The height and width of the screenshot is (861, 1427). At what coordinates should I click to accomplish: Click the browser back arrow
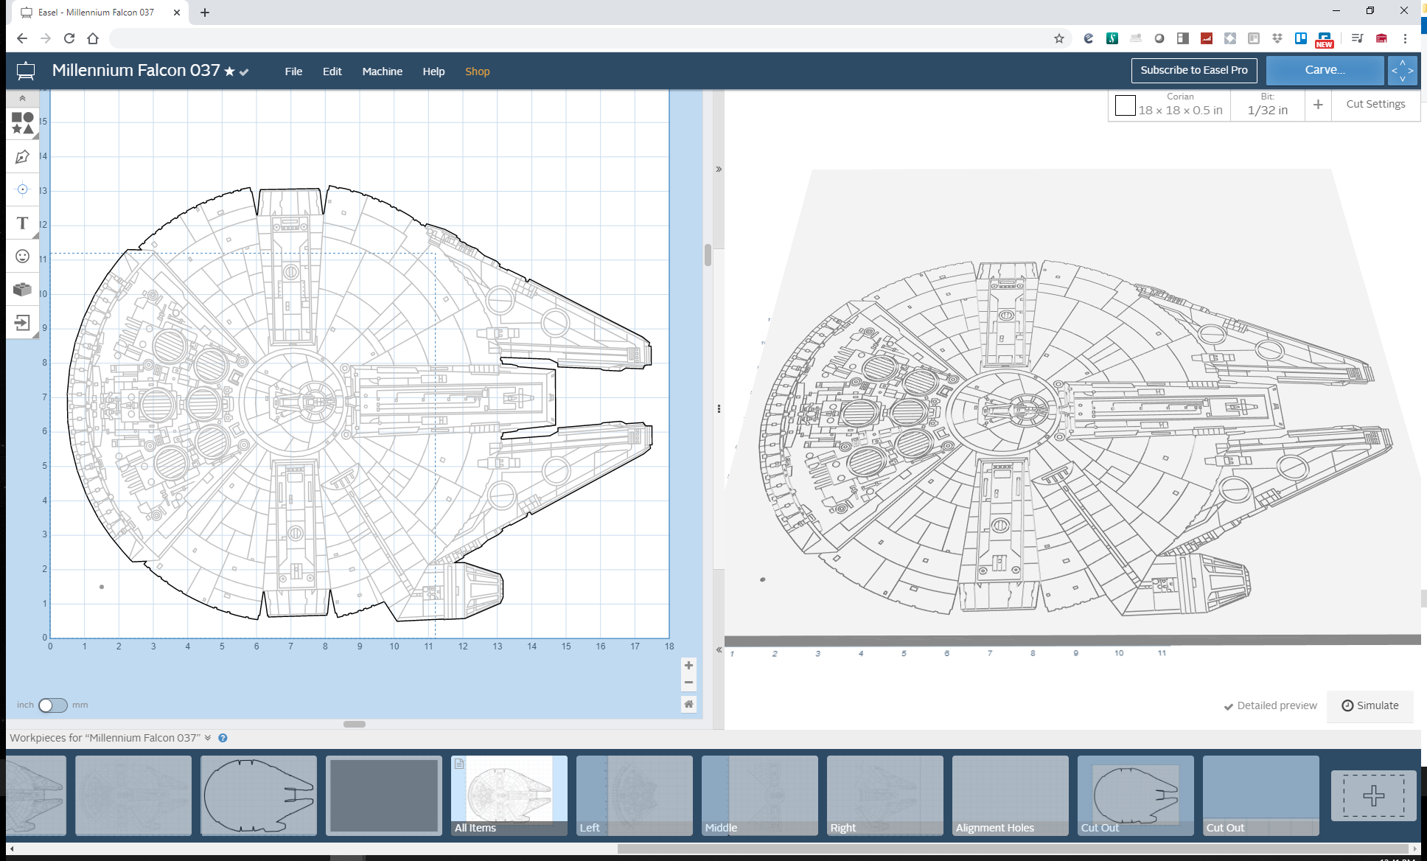pos(22,38)
